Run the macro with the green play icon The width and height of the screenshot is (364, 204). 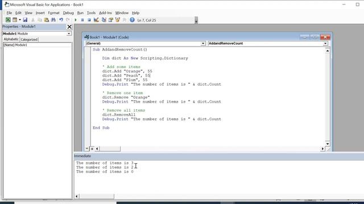coord(76,20)
